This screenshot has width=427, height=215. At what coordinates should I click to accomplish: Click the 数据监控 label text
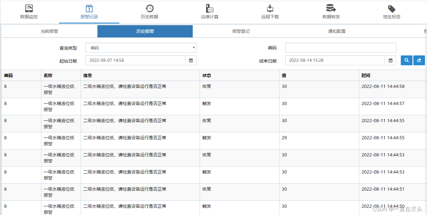(29, 17)
